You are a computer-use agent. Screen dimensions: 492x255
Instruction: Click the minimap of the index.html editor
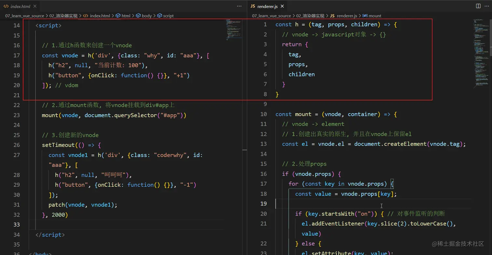pyautogui.click(x=235, y=30)
